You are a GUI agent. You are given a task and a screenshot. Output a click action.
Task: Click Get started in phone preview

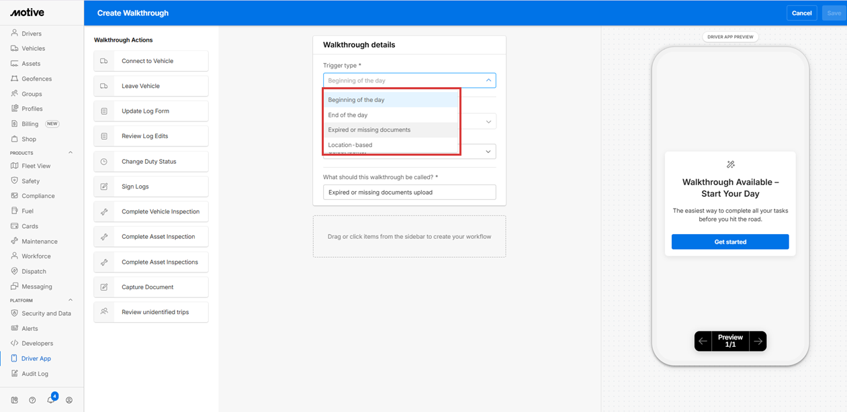(x=730, y=242)
